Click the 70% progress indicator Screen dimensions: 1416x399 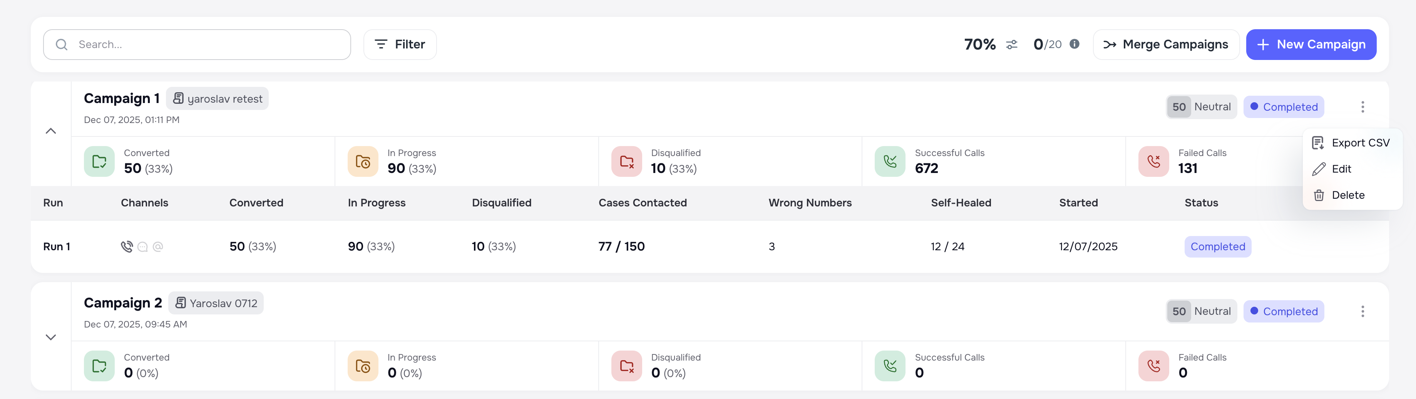[979, 45]
